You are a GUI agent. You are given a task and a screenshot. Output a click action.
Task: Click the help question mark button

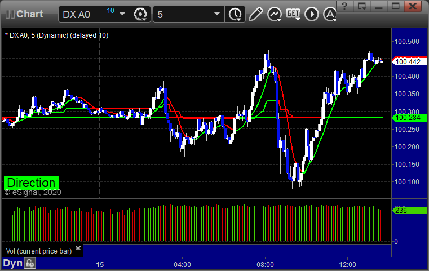344,6
